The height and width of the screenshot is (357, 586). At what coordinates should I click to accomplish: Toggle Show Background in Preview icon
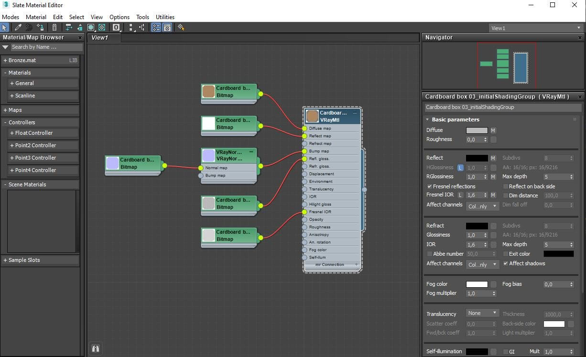pyautogui.click(x=102, y=28)
